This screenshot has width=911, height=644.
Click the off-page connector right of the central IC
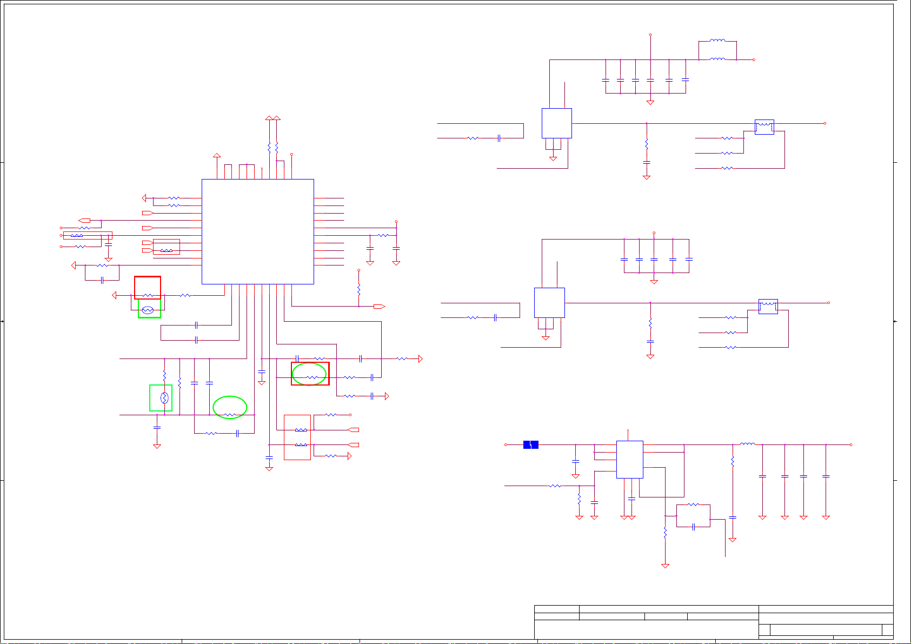tap(379, 307)
